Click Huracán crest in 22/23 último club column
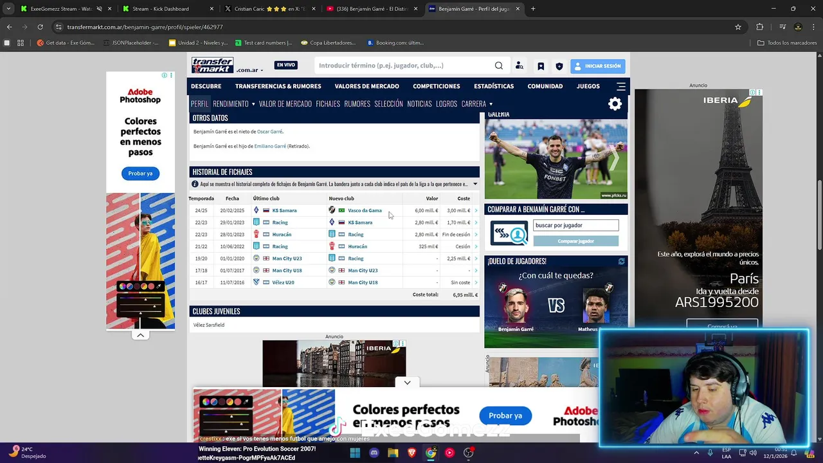 tap(257, 234)
